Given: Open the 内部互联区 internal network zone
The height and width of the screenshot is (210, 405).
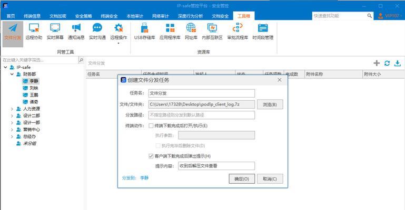Looking at the screenshot, I should click(x=212, y=31).
